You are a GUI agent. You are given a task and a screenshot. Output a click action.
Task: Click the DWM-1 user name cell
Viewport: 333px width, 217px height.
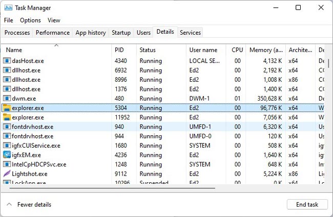199,99
